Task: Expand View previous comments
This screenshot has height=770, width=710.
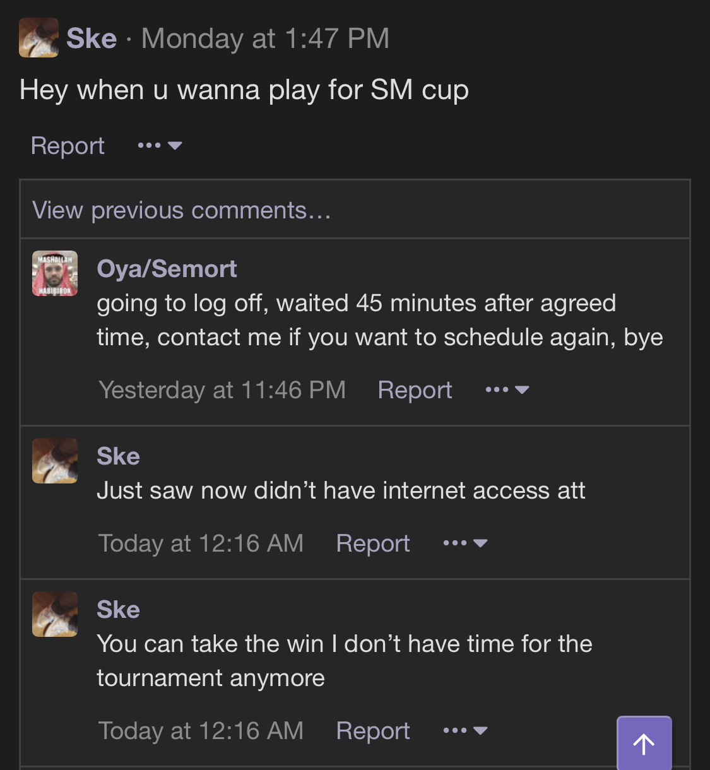Action: coord(182,210)
